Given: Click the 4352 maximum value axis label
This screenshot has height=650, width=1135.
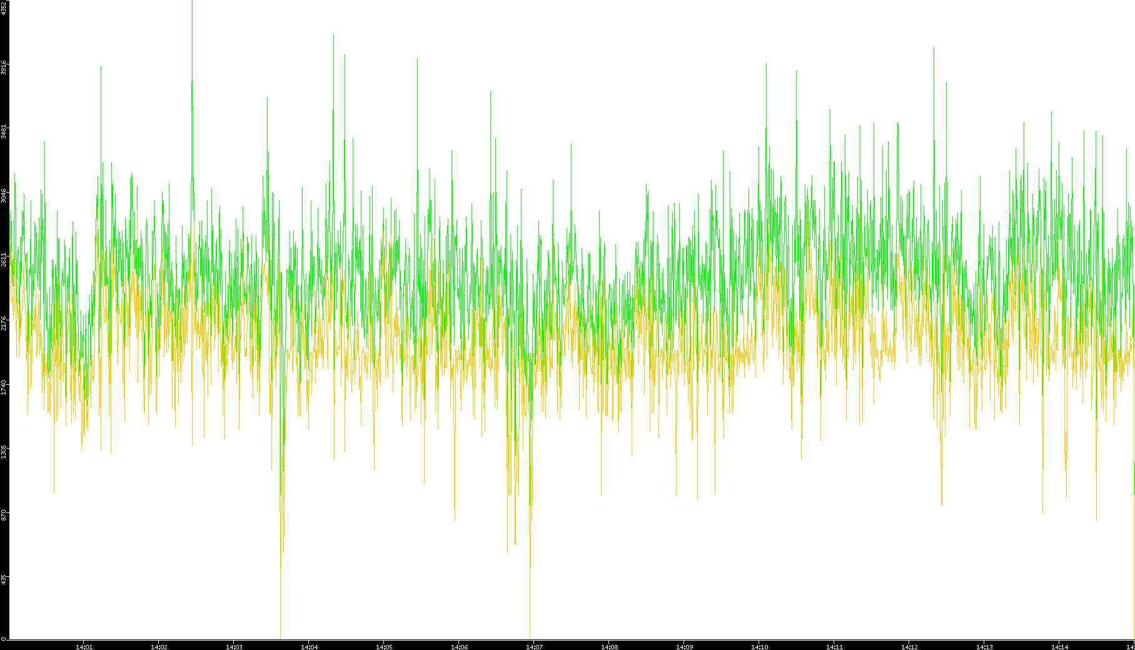Looking at the screenshot, I should tap(4, 8).
